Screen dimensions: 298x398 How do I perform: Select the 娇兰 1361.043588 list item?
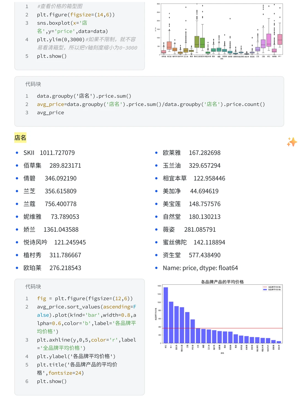click(51, 229)
